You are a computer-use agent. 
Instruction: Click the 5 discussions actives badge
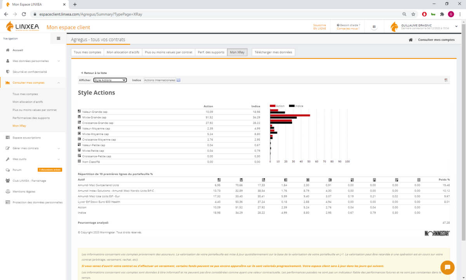click(x=50, y=170)
